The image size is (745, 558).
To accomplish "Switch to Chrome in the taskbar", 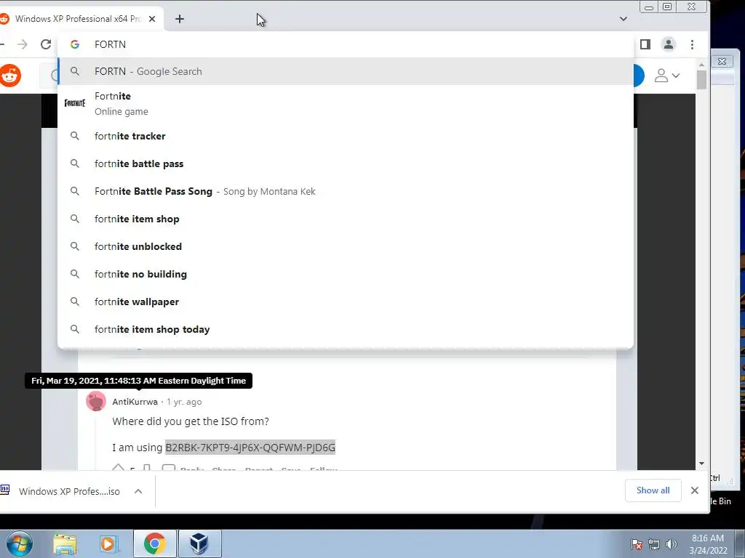I will click(x=154, y=543).
